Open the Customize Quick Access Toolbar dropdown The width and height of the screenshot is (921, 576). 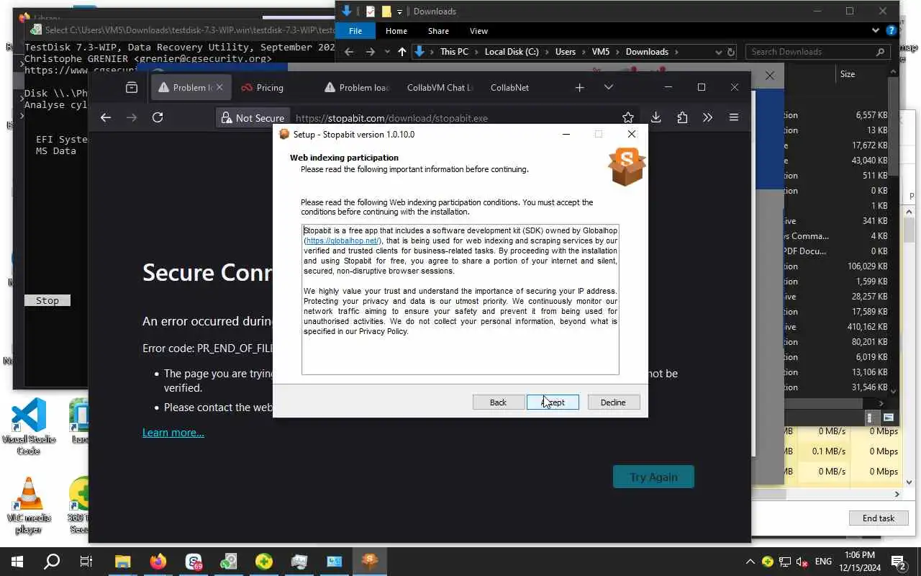click(400, 12)
